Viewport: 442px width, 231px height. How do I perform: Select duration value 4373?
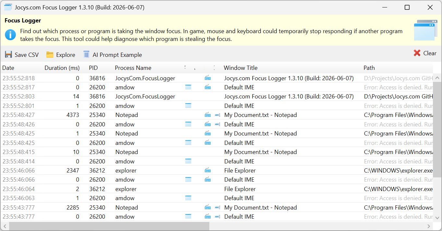click(x=73, y=115)
